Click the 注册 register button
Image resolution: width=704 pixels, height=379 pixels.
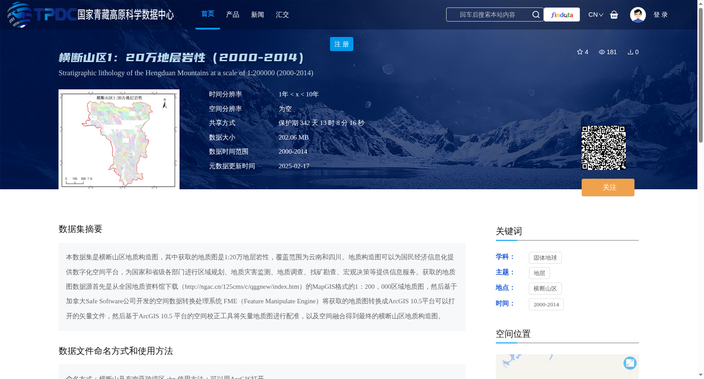pos(341,44)
